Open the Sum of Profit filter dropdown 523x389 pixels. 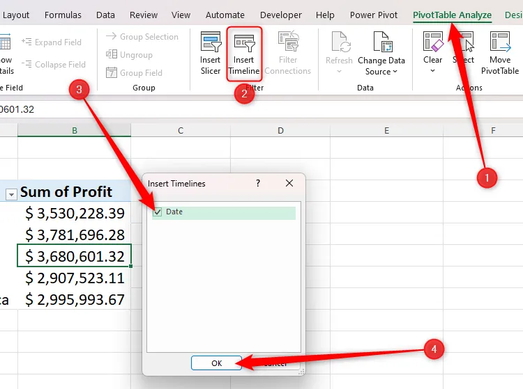(x=11, y=194)
